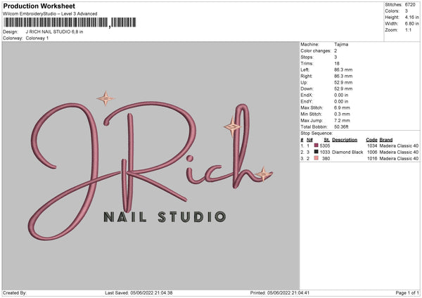422x298 pixels.
Task: Click the Production Worksheet title
Action: pyautogui.click(x=39, y=6)
